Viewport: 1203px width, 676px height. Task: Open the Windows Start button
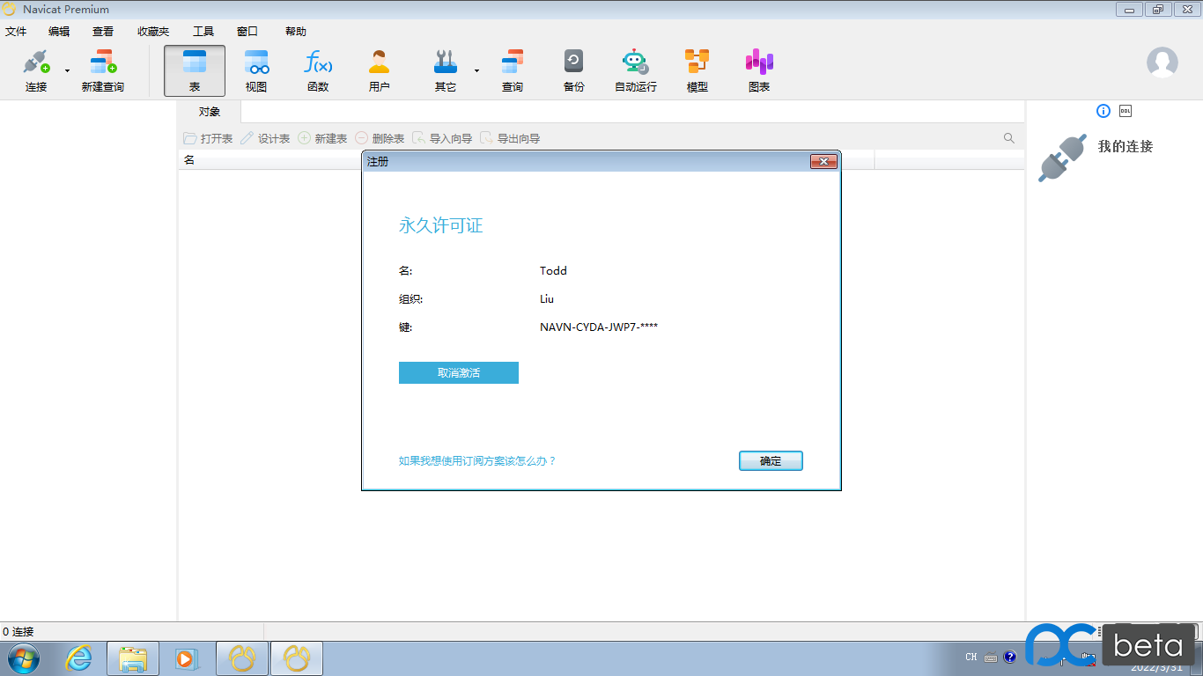(23, 658)
